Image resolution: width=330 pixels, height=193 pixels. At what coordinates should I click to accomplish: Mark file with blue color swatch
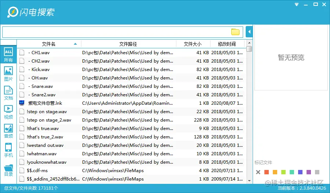[300, 172]
